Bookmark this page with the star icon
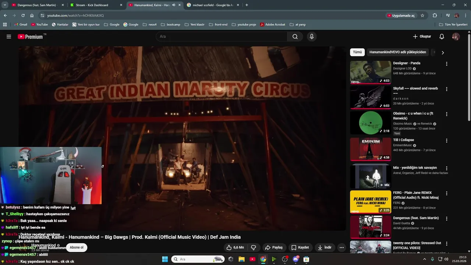Viewport: 471px width, 265px height. tap(422, 15)
